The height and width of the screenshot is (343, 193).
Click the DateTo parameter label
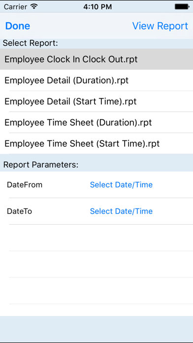point(20,211)
